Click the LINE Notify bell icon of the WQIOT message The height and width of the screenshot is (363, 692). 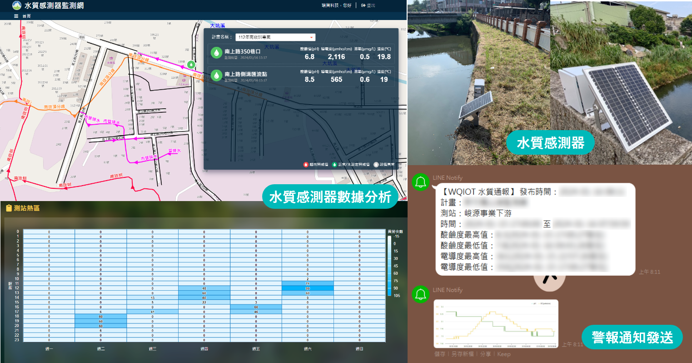pos(421,182)
